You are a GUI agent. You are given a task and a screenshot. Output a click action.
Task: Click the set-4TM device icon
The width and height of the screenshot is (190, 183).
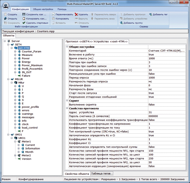pyautogui.click(x=16, y=48)
